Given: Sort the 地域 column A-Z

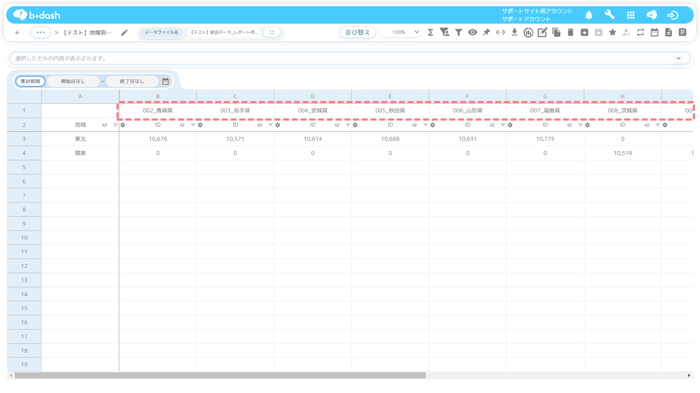Looking at the screenshot, I should click(x=104, y=125).
